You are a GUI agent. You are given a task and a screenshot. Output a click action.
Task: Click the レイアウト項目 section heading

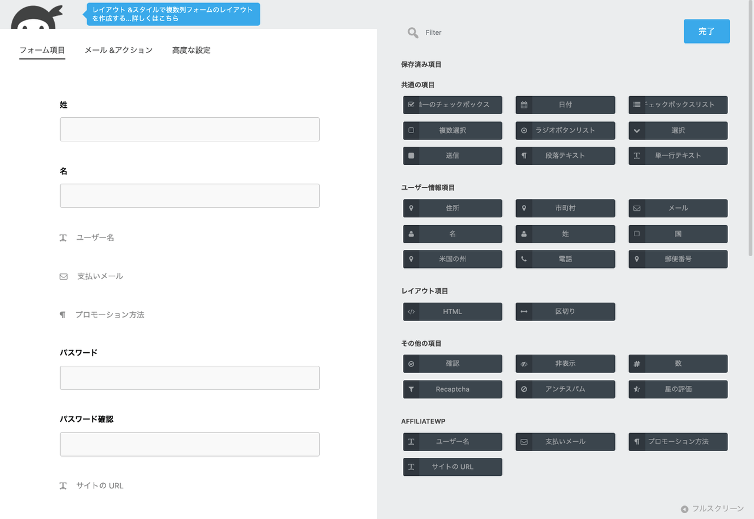point(425,292)
